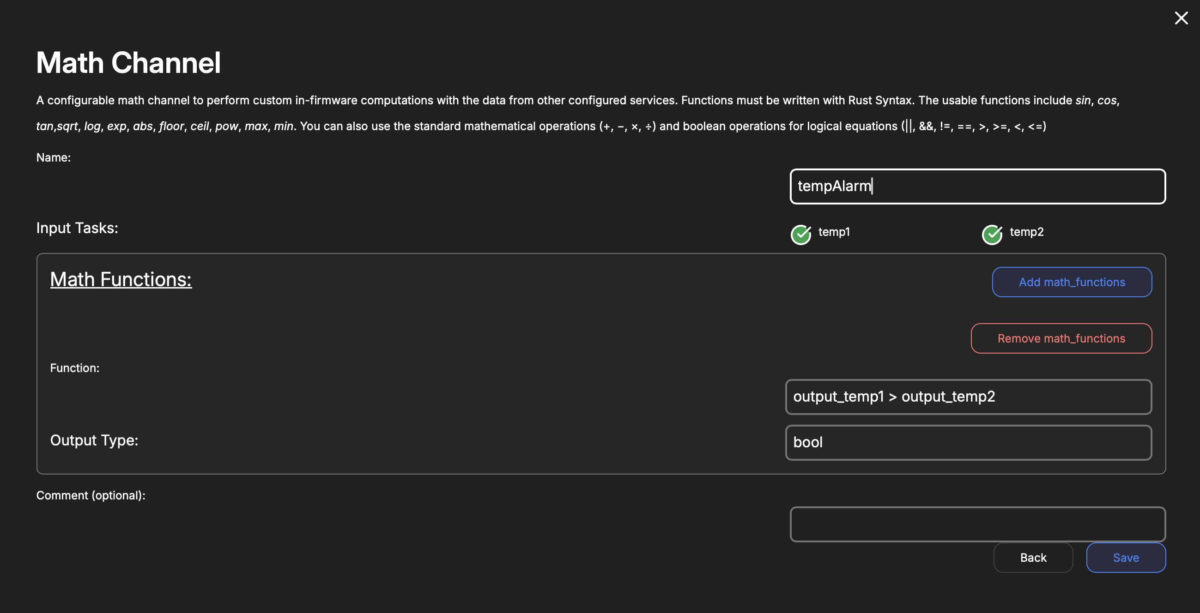The width and height of the screenshot is (1200, 613).
Task: Click the Output Type label
Action: (94, 440)
